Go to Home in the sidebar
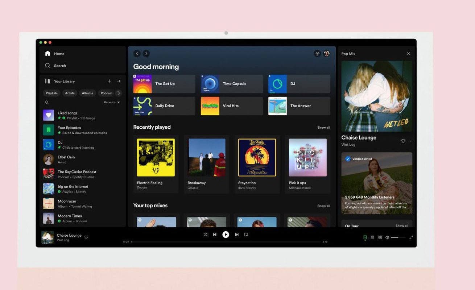The width and height of the screenshot is (475, 290). coord(55,54)
